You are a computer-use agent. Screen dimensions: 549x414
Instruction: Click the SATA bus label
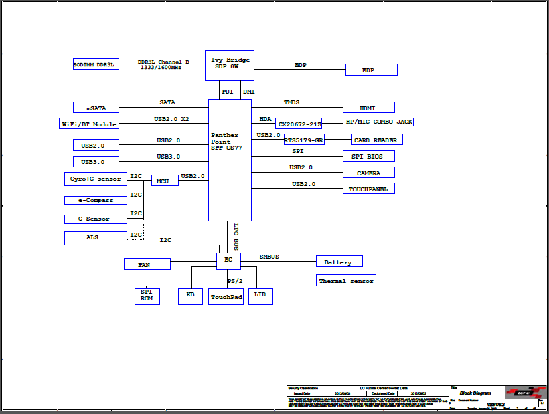tap(167, 102)
